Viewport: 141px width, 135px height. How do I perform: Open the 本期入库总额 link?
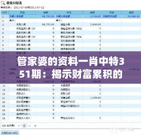[16, 17]
